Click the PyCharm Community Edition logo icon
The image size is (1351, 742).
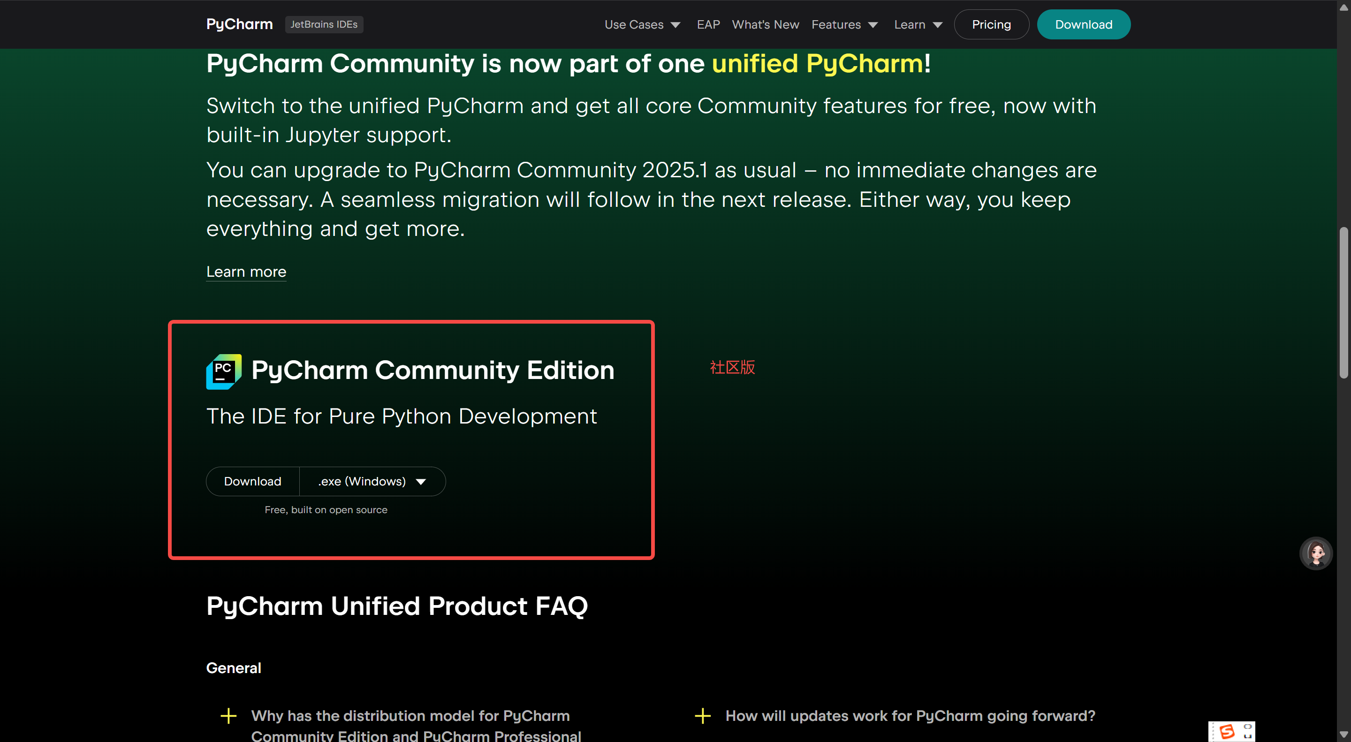pyautogui.click(x=223, y=371)
